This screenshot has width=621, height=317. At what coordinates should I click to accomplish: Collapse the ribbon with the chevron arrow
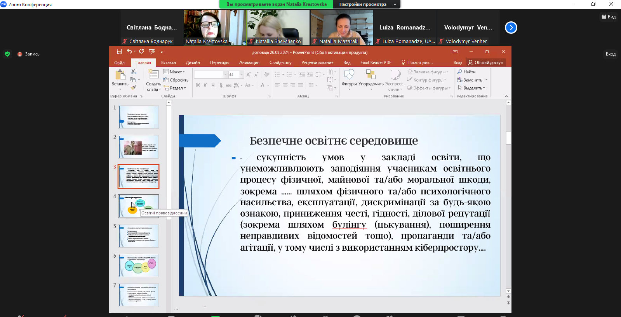coord(506,96)
